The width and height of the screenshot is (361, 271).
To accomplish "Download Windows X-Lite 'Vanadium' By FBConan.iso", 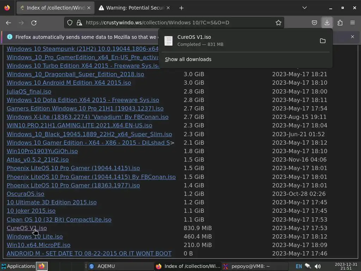I will 87,117.
